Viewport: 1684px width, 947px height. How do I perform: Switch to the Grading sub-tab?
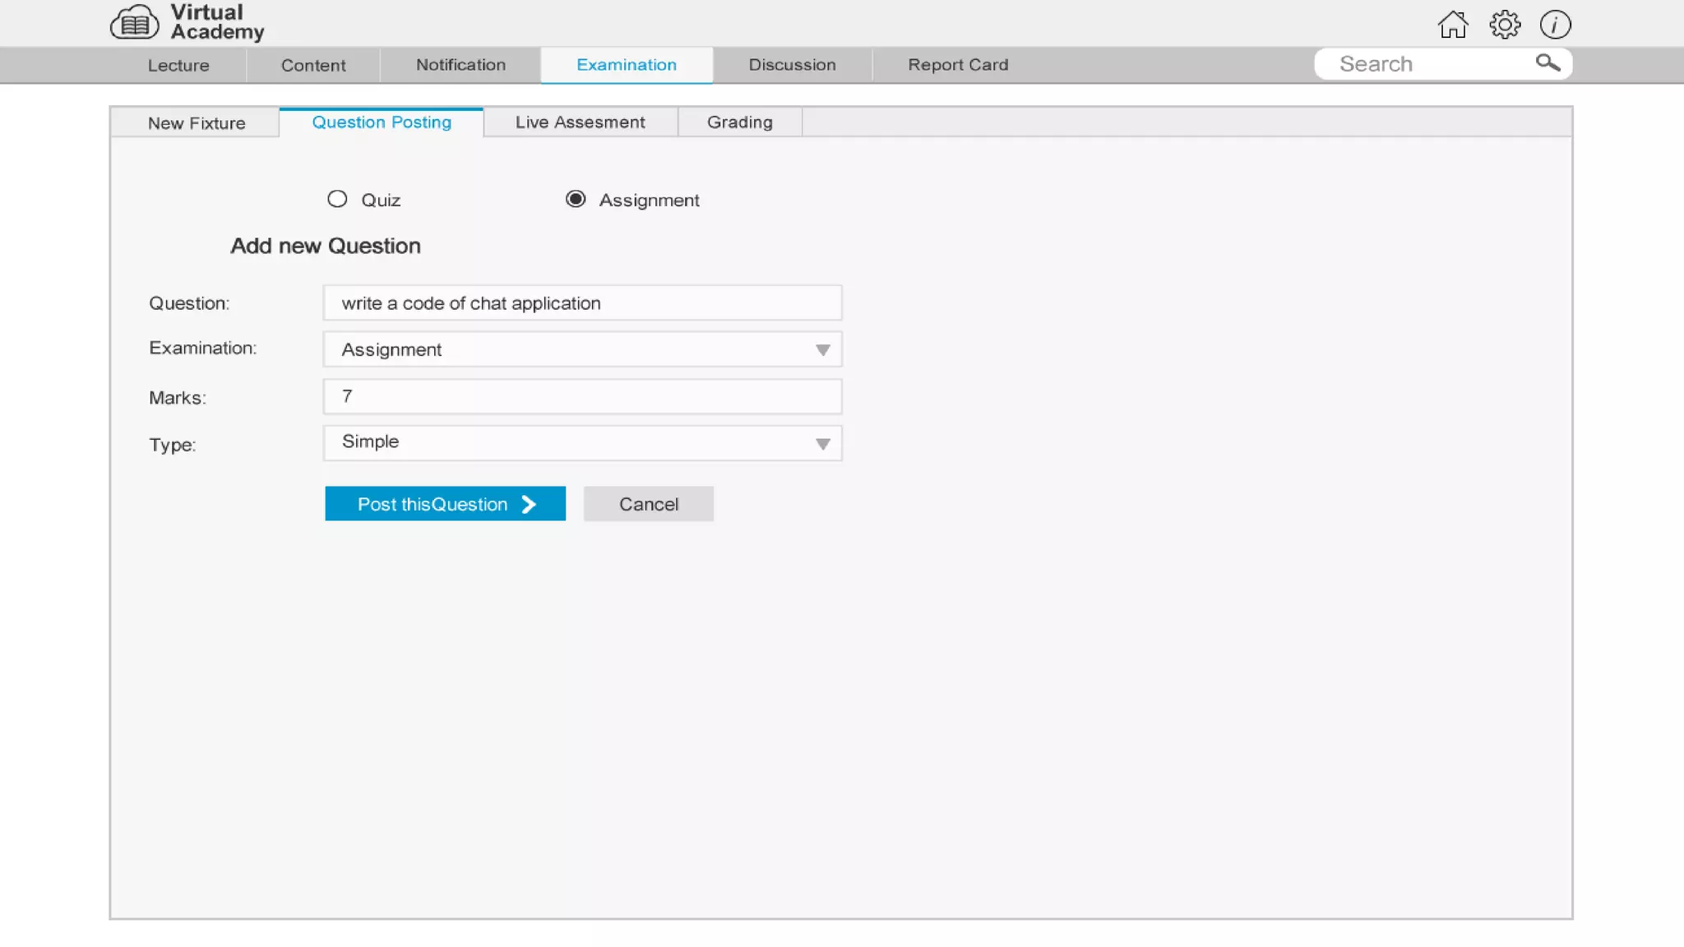coord(739,122)
